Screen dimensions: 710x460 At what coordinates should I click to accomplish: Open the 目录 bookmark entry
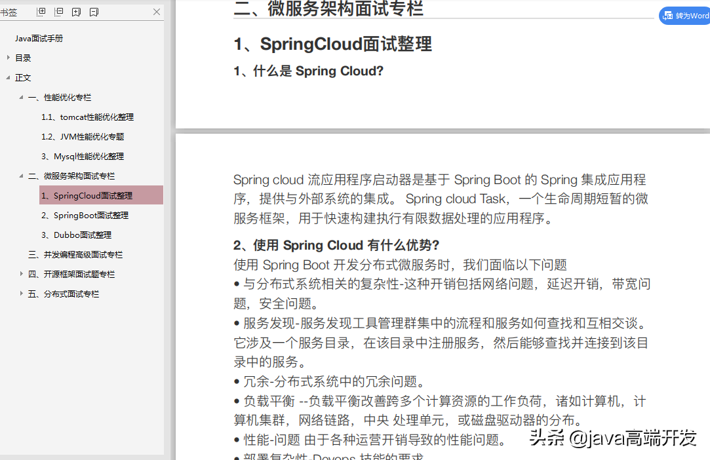(x=23, y=58)
